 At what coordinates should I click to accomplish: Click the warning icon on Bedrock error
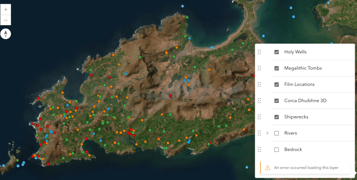tap(268, 167)
